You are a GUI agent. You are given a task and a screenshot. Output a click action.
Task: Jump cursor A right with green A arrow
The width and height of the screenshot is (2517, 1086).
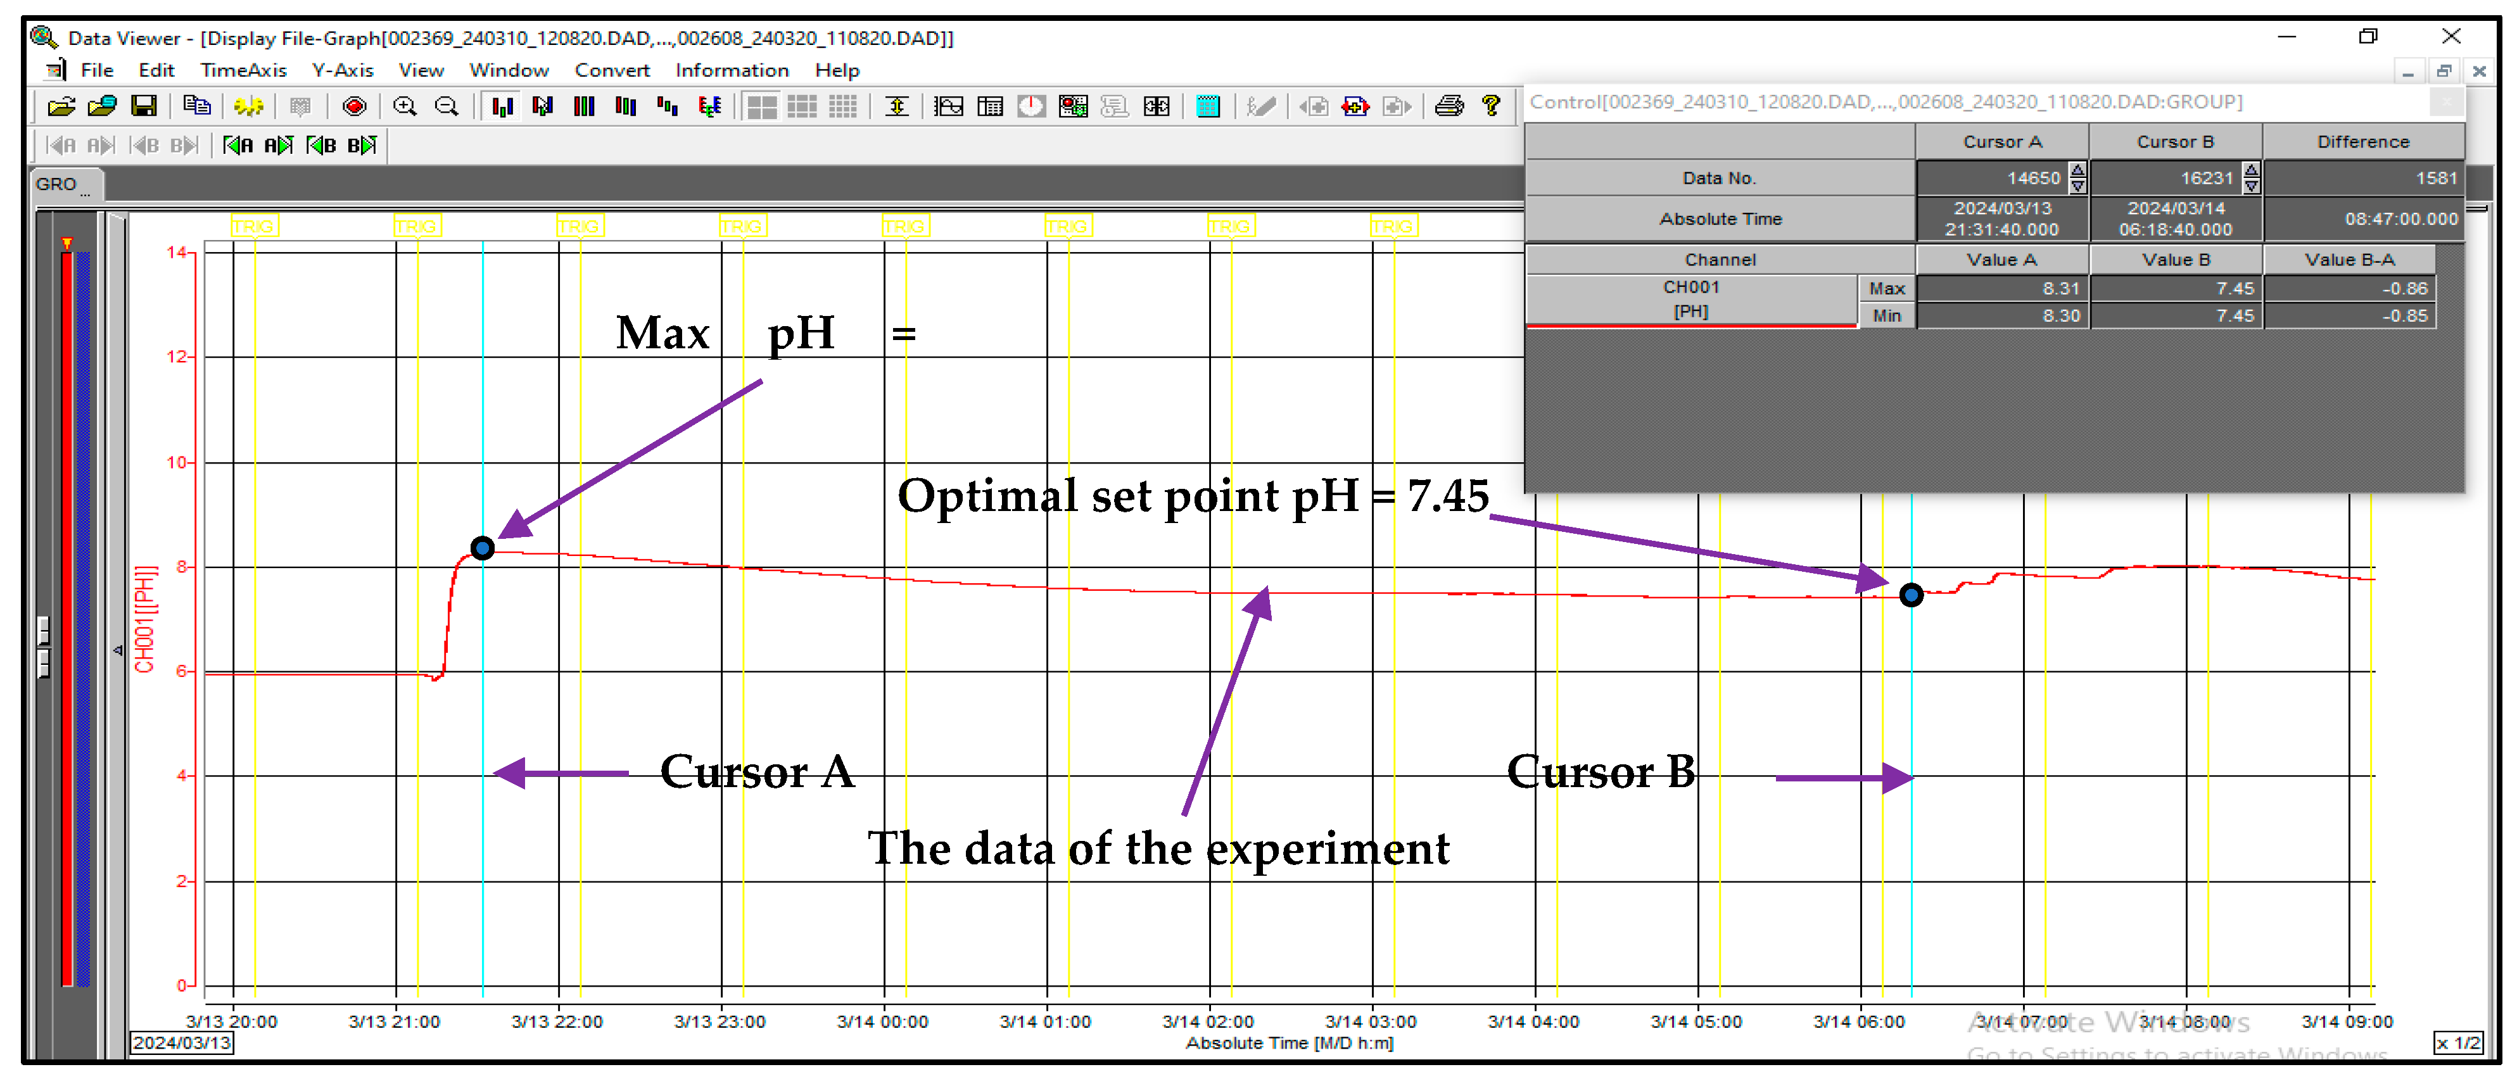coord(279,146)
